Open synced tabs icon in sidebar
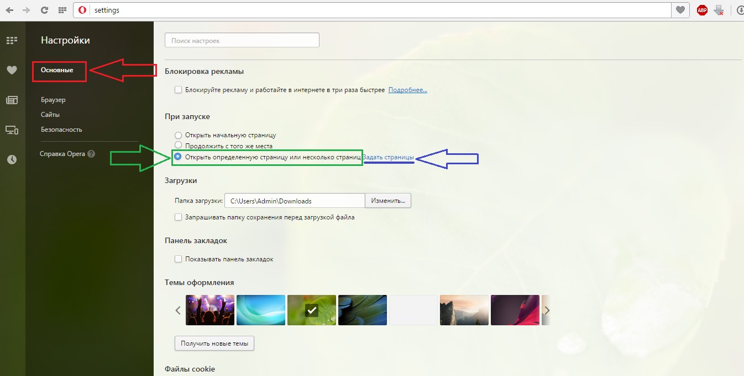The width and height of the screenshot is (744, 376). [x=12, y=130]
